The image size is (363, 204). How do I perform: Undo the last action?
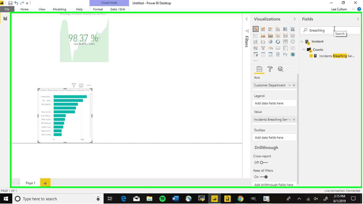16,3
